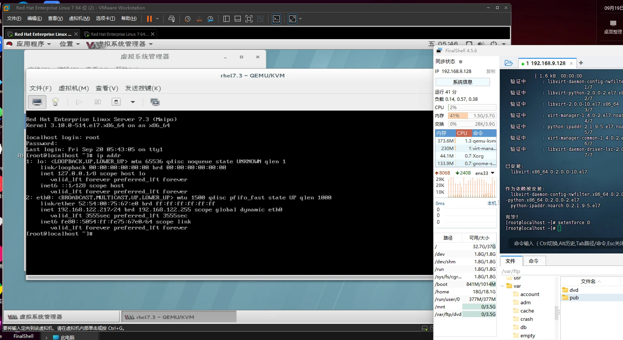
Task: Open 查看(V) menu in QEMU/KVM window
Action: click(x=107, y=88)
